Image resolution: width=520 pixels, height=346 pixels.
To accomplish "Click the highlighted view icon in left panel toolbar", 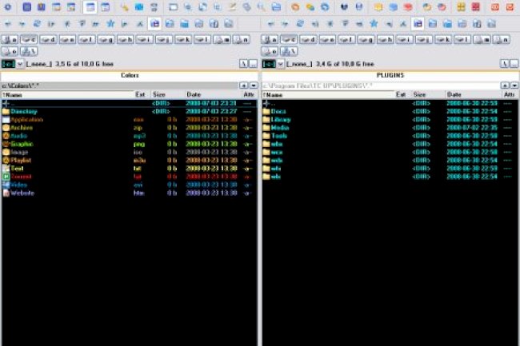I will (x=154, y=24).
